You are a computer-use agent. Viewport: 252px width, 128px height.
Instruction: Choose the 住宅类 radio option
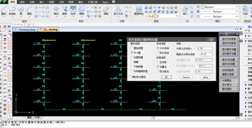click(162, 62)
